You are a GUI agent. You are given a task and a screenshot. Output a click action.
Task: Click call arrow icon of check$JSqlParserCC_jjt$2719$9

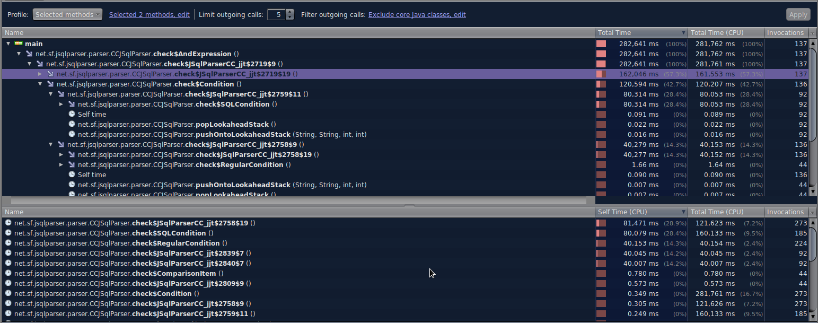coord(40,64)
